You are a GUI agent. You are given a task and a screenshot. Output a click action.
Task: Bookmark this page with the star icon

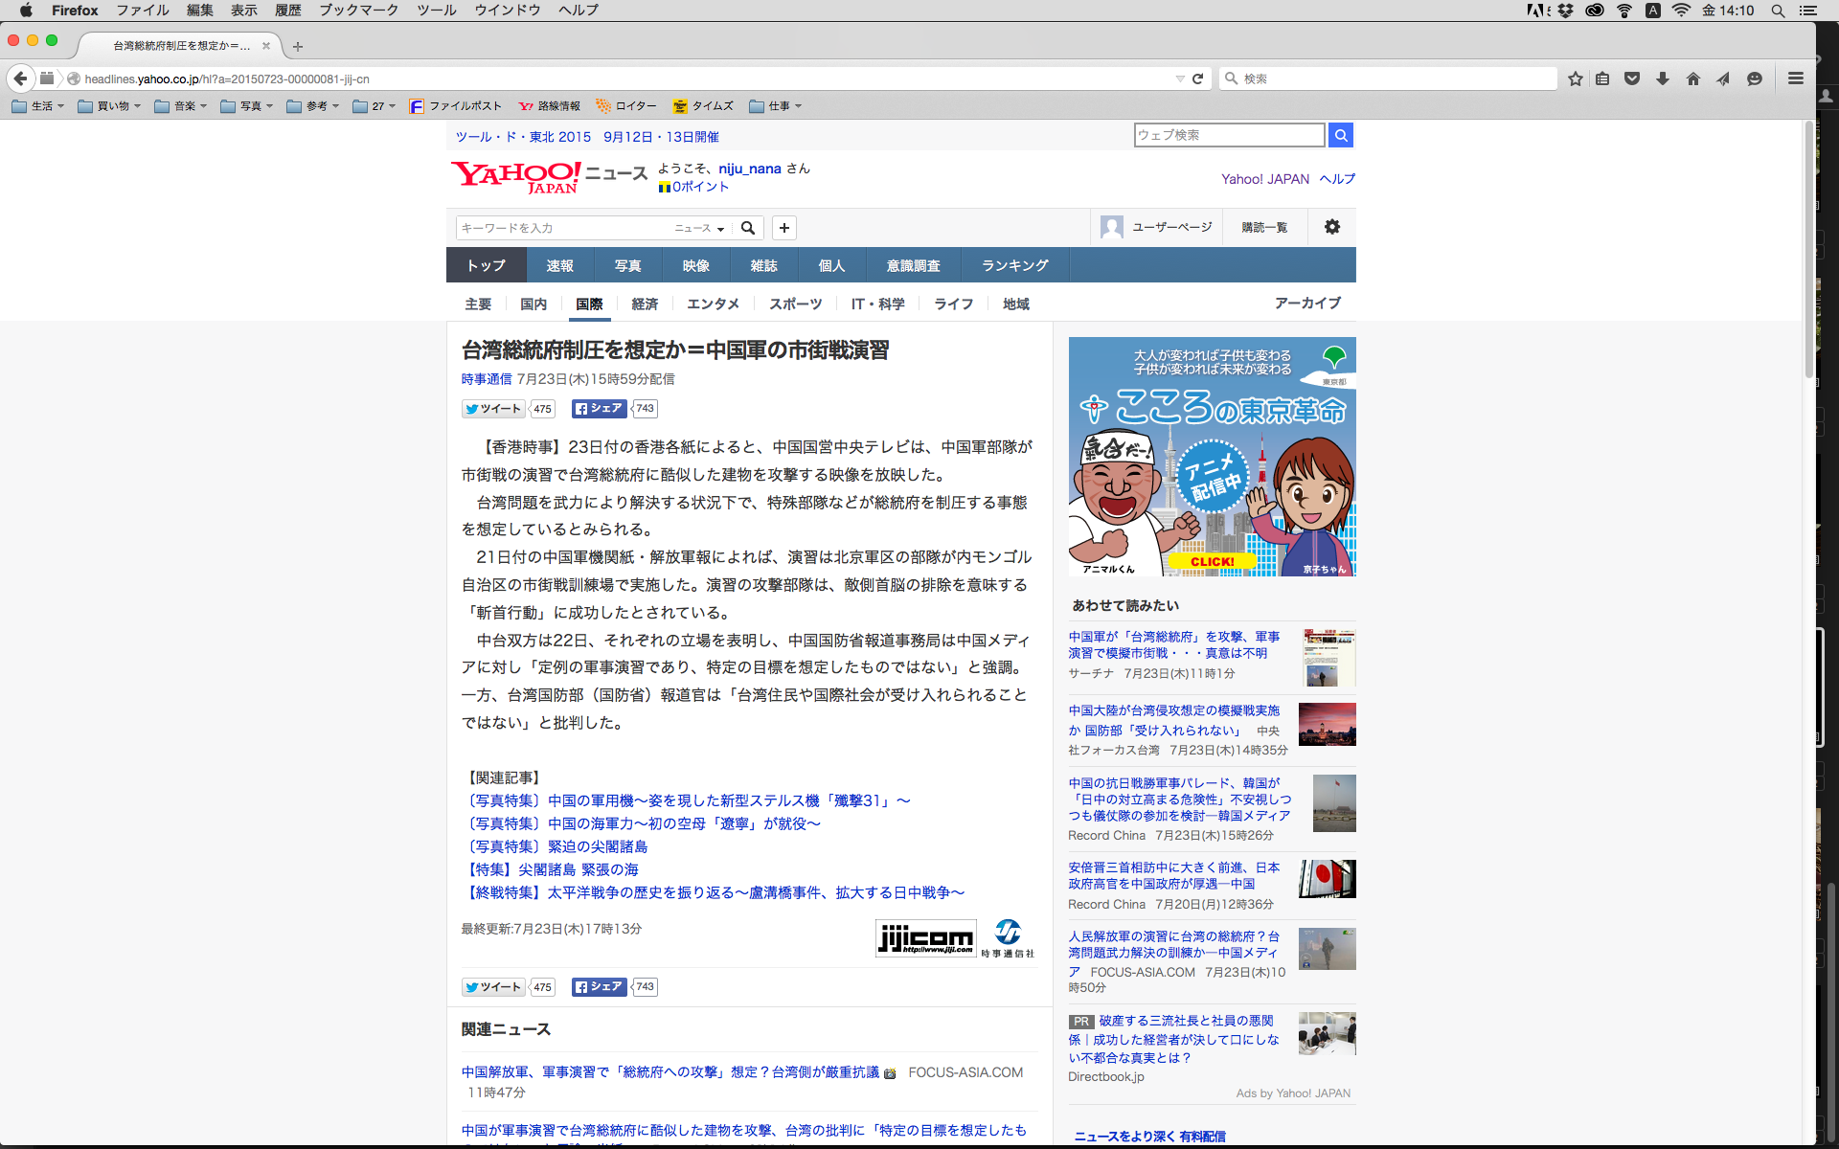(1576, 79)
